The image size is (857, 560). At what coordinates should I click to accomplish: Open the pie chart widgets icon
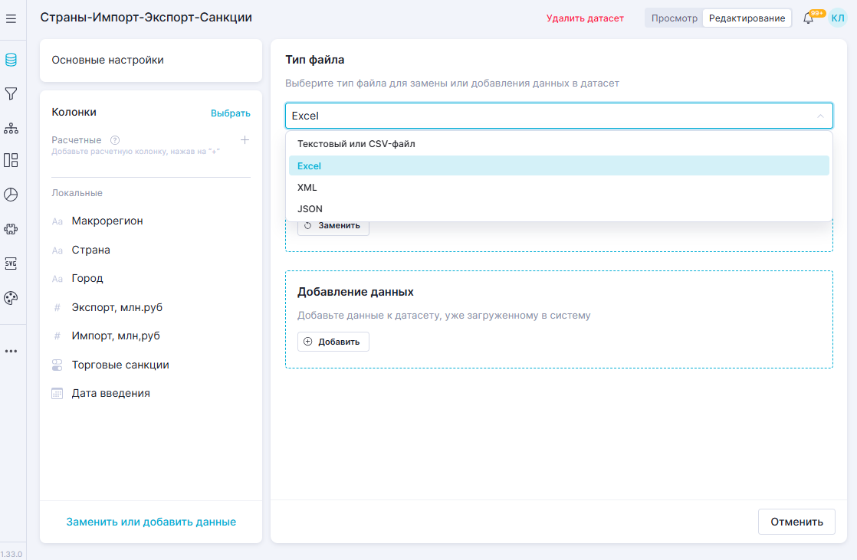pos(11,195)
